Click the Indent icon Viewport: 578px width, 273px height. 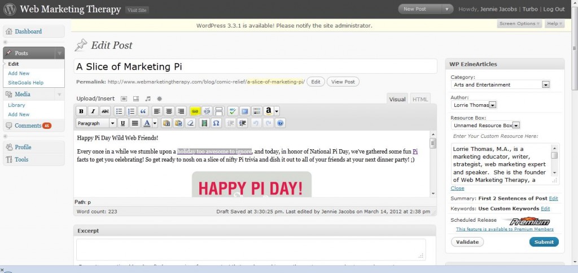coord(242,123)
